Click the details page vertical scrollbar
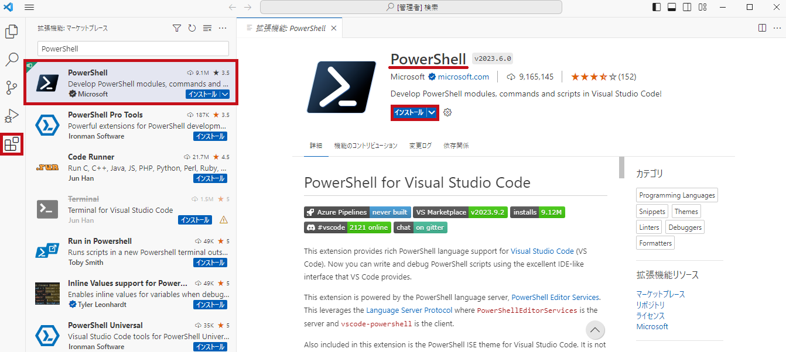The height and width of the screenshot is (352, 786). click(x=621, y=167)
